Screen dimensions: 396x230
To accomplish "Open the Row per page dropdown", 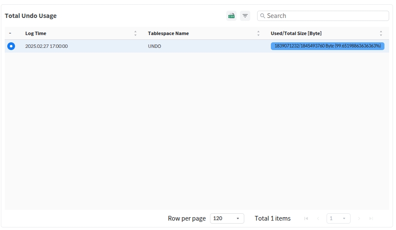I will pos(227,218).
